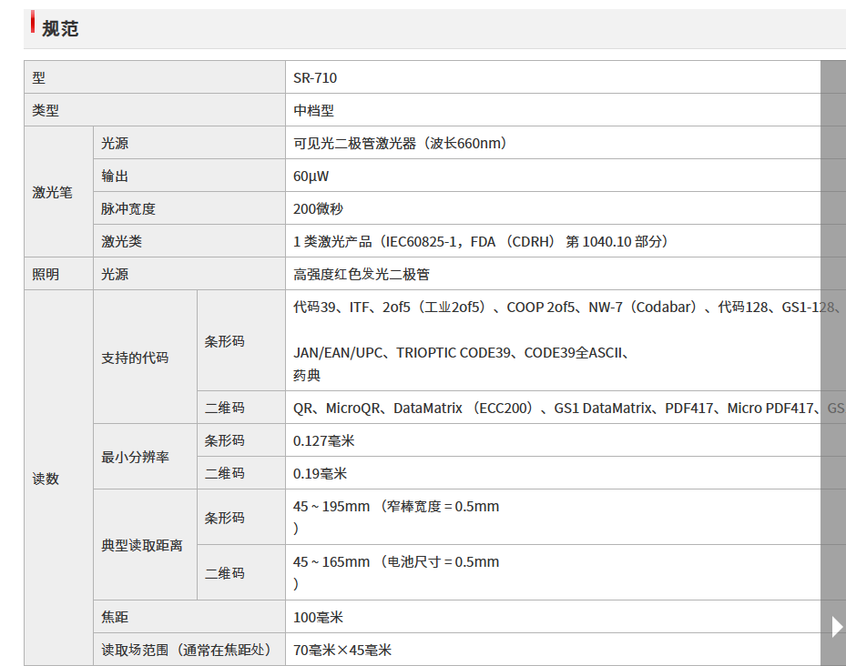This screenshot has height=666, width=846.
Task: Select the 支持的代码 label cell
Action: 135,358
